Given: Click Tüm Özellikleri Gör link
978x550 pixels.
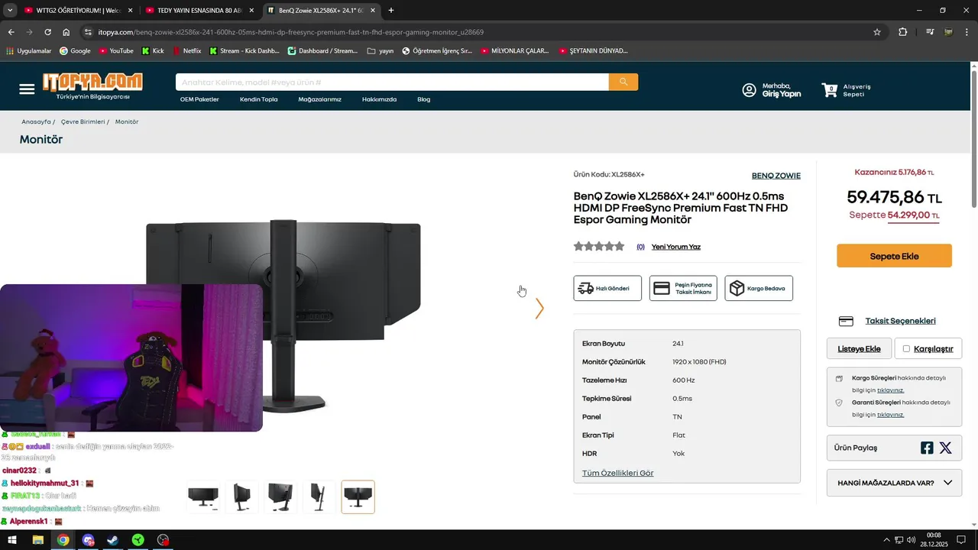Looking at the screenshot, I should 617,473.
